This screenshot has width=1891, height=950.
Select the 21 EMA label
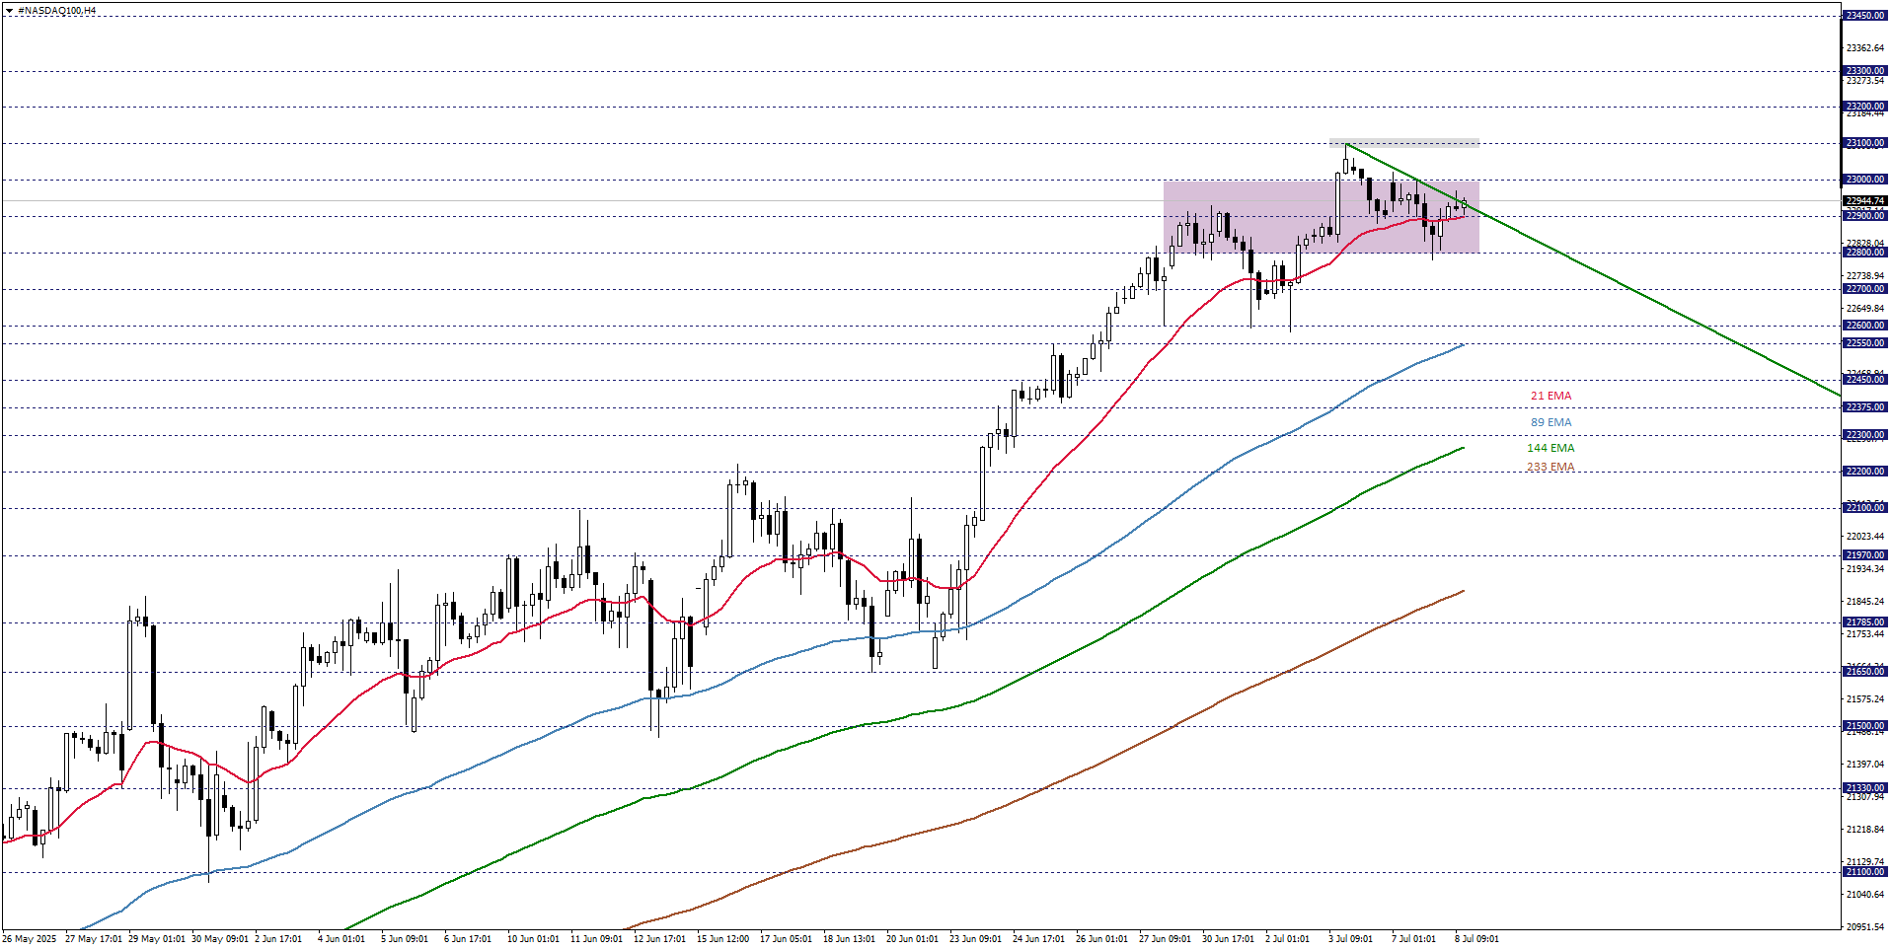[x=1551, y=396]
